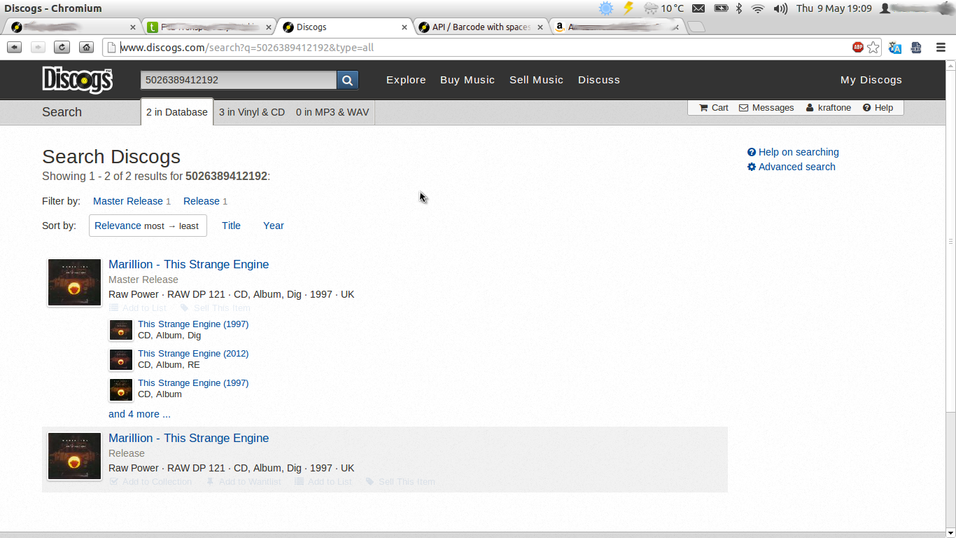Click the volume icon in the system tray
The width and height of the screenshot is (956, 538).
779,9
